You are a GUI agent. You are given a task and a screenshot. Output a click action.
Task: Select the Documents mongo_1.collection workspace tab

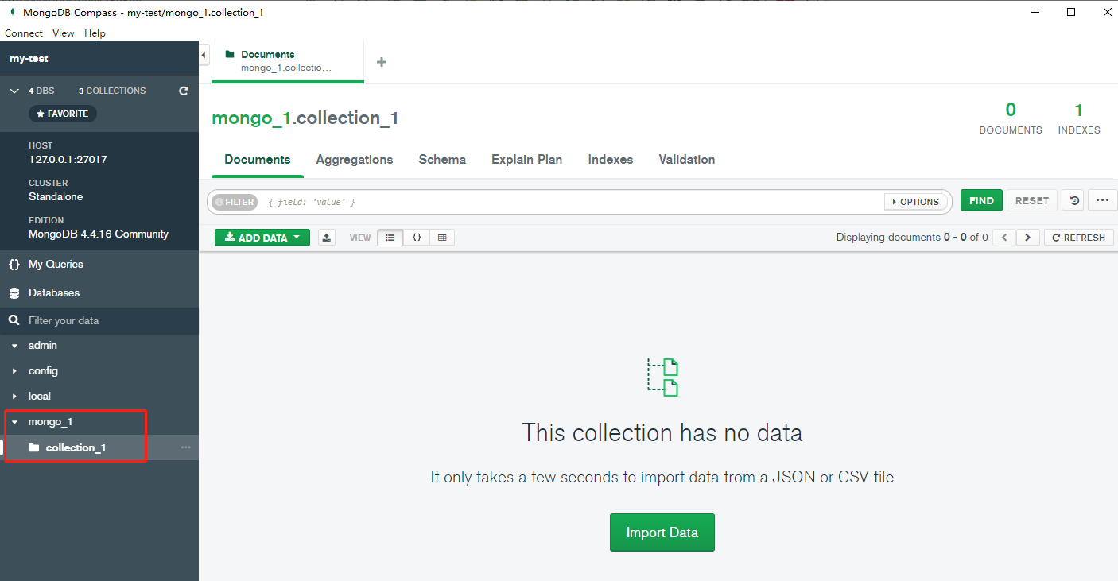[288, 61]
